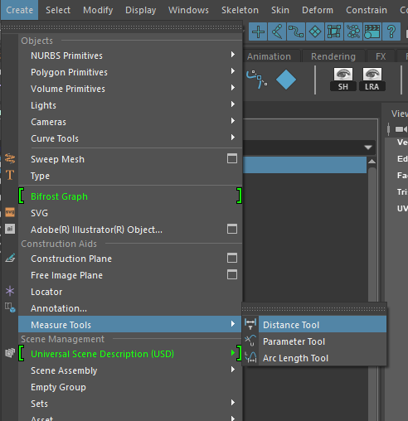Click the orange Type T icon
Viewport: 408px width, 421px height.
point(10,175)
